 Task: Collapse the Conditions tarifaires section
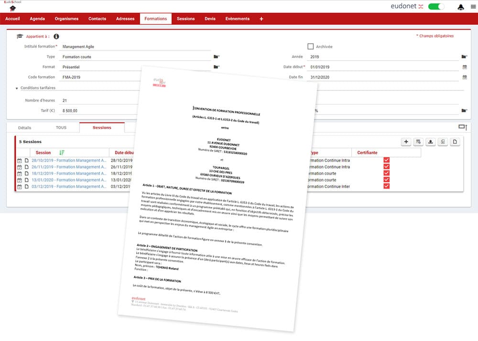(17, 88)
